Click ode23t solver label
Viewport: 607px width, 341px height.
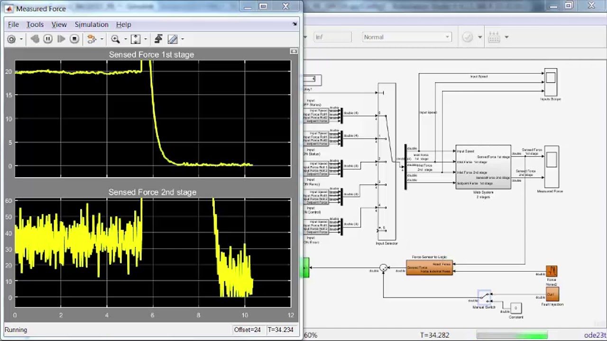click(596, 335)
